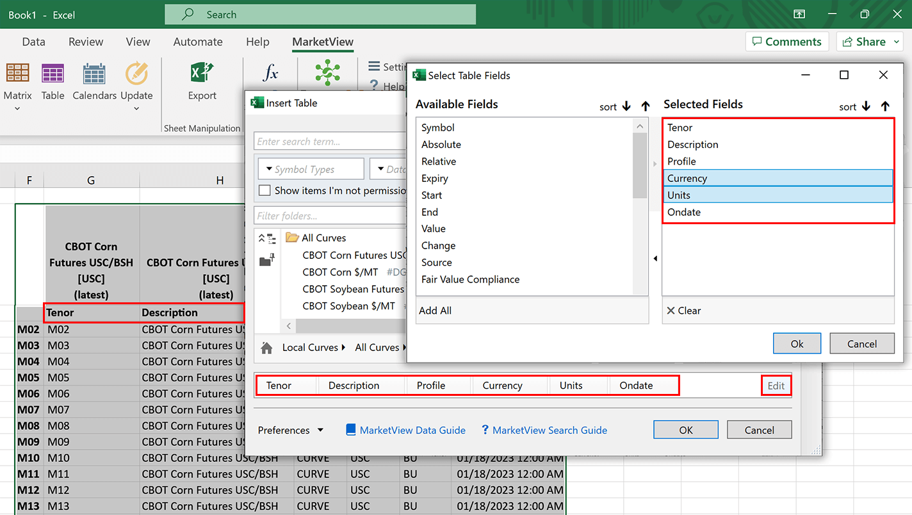Click the home icon in the folder breadcrumb
Image resolution: width=912 pixels, height=515 pixels.
point(266,347)
